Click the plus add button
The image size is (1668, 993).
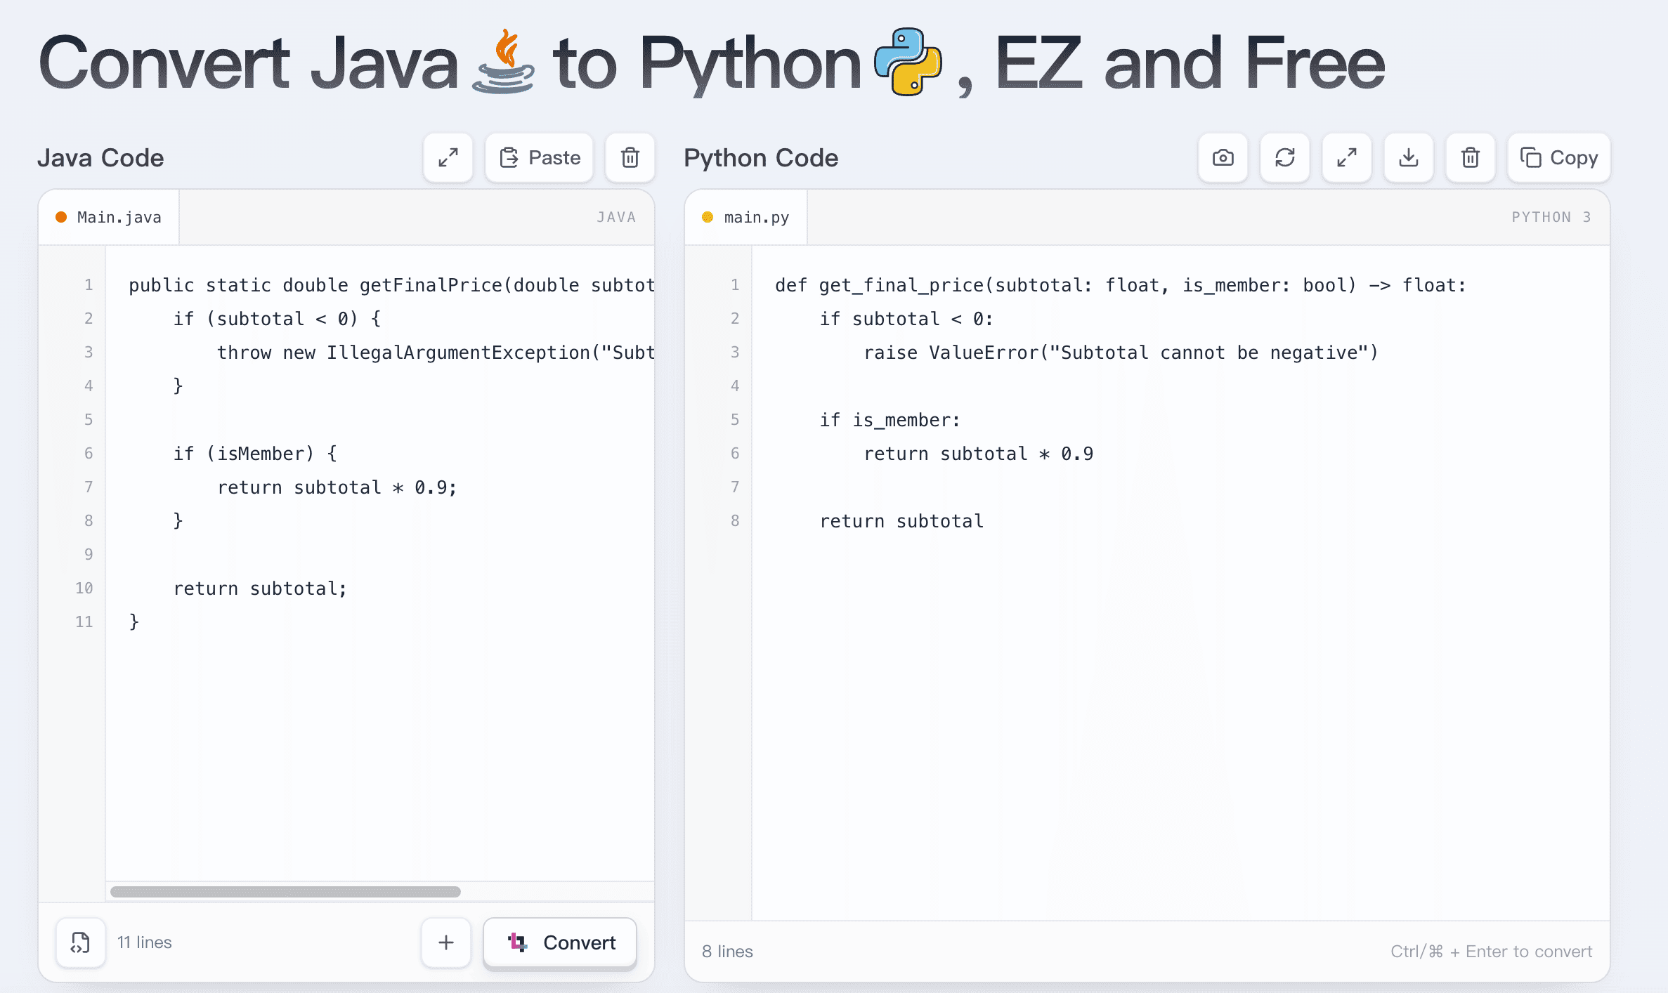tap(446, 942)
